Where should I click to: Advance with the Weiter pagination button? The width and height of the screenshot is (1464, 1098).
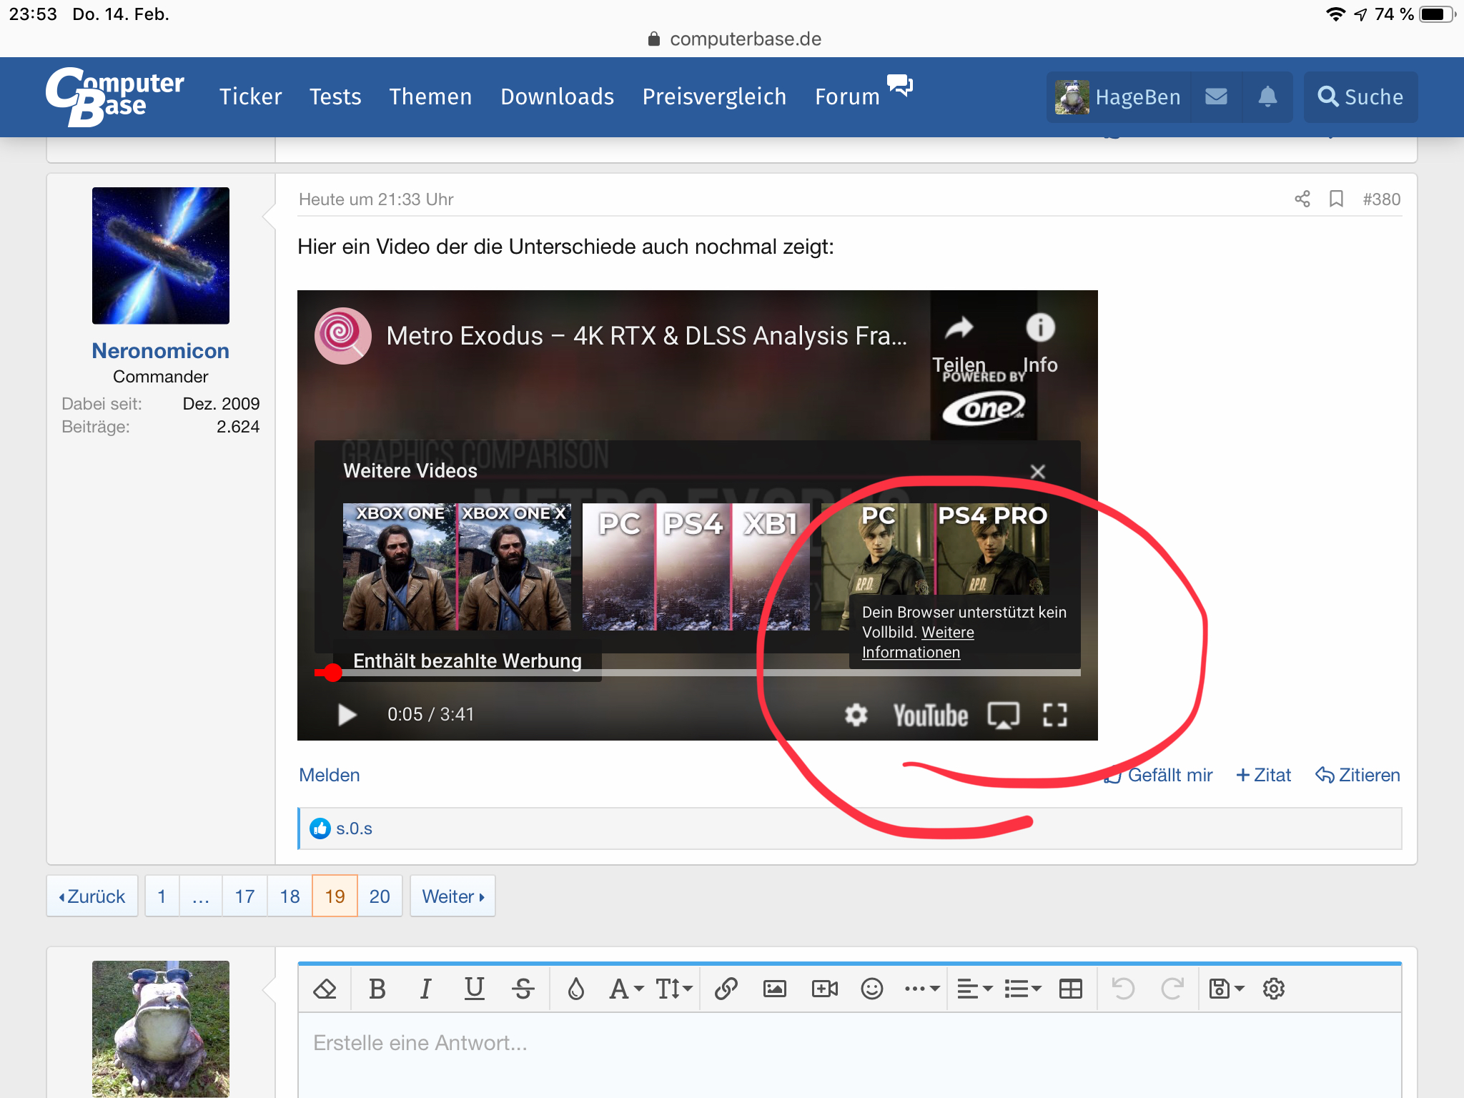(x=452, y=896)
